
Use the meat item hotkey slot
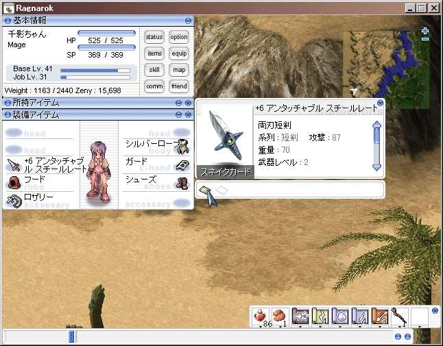(x=280, y=317)
